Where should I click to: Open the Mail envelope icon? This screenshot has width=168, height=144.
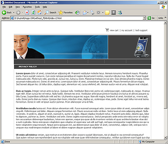[85, 13]
